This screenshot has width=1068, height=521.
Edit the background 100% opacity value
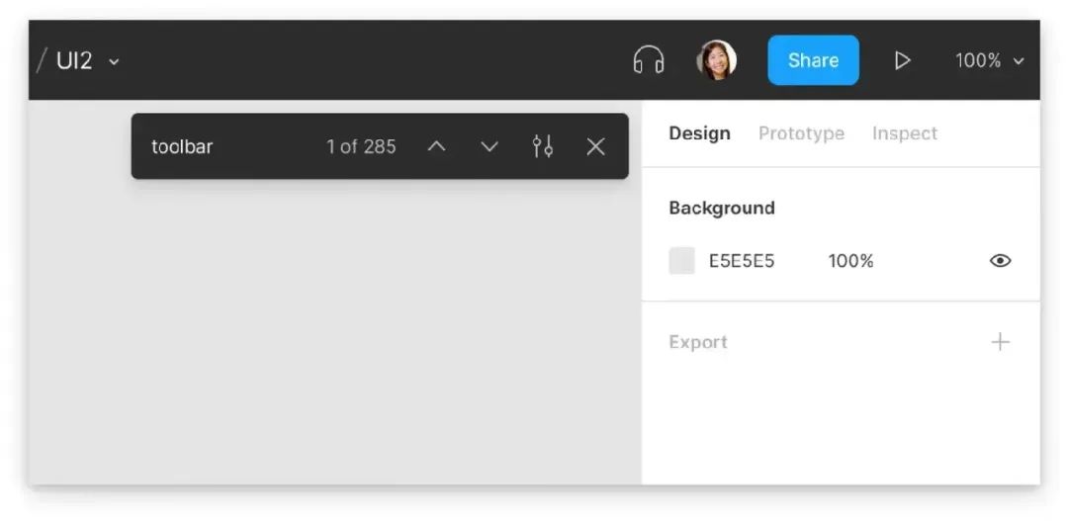tap(850, 261)
